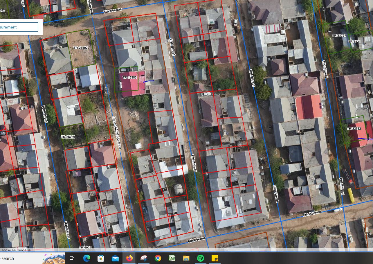Select the parcel labeled TR-8821
Screen dimensions: 373x264
click(354, 42)
